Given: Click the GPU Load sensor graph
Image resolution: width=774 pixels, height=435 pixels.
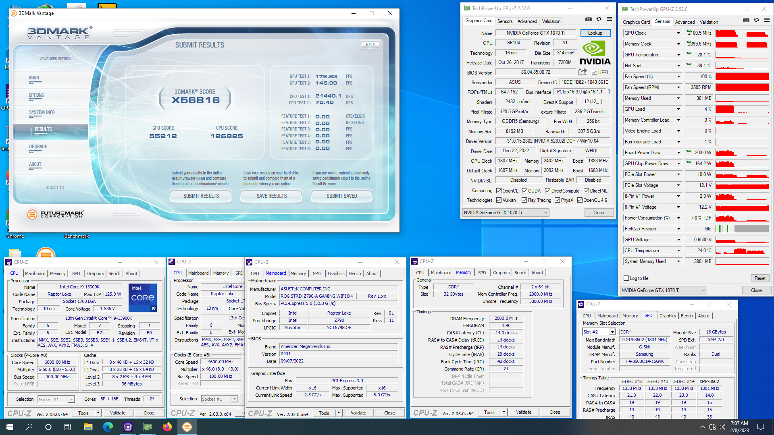Looking at the screenshot, I should (742, 109).
